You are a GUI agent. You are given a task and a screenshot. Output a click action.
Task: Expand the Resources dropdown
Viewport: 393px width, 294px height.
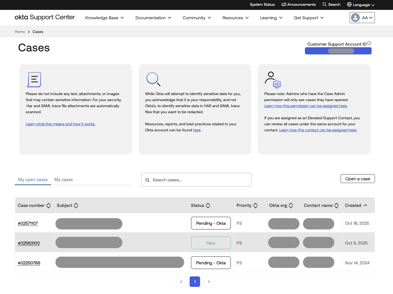[x=235, y=18]
